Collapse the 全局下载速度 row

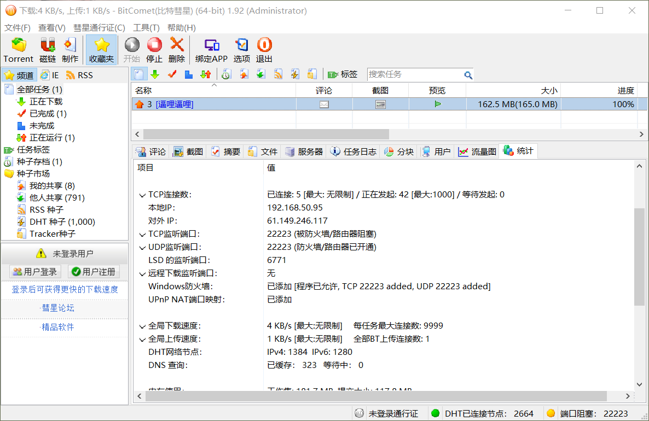[142, 326]
